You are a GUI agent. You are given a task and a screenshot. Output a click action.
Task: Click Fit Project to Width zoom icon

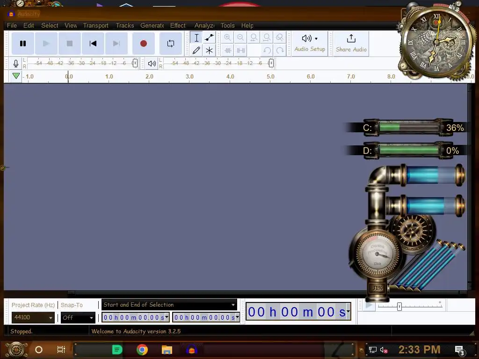[x=267, y=37]
